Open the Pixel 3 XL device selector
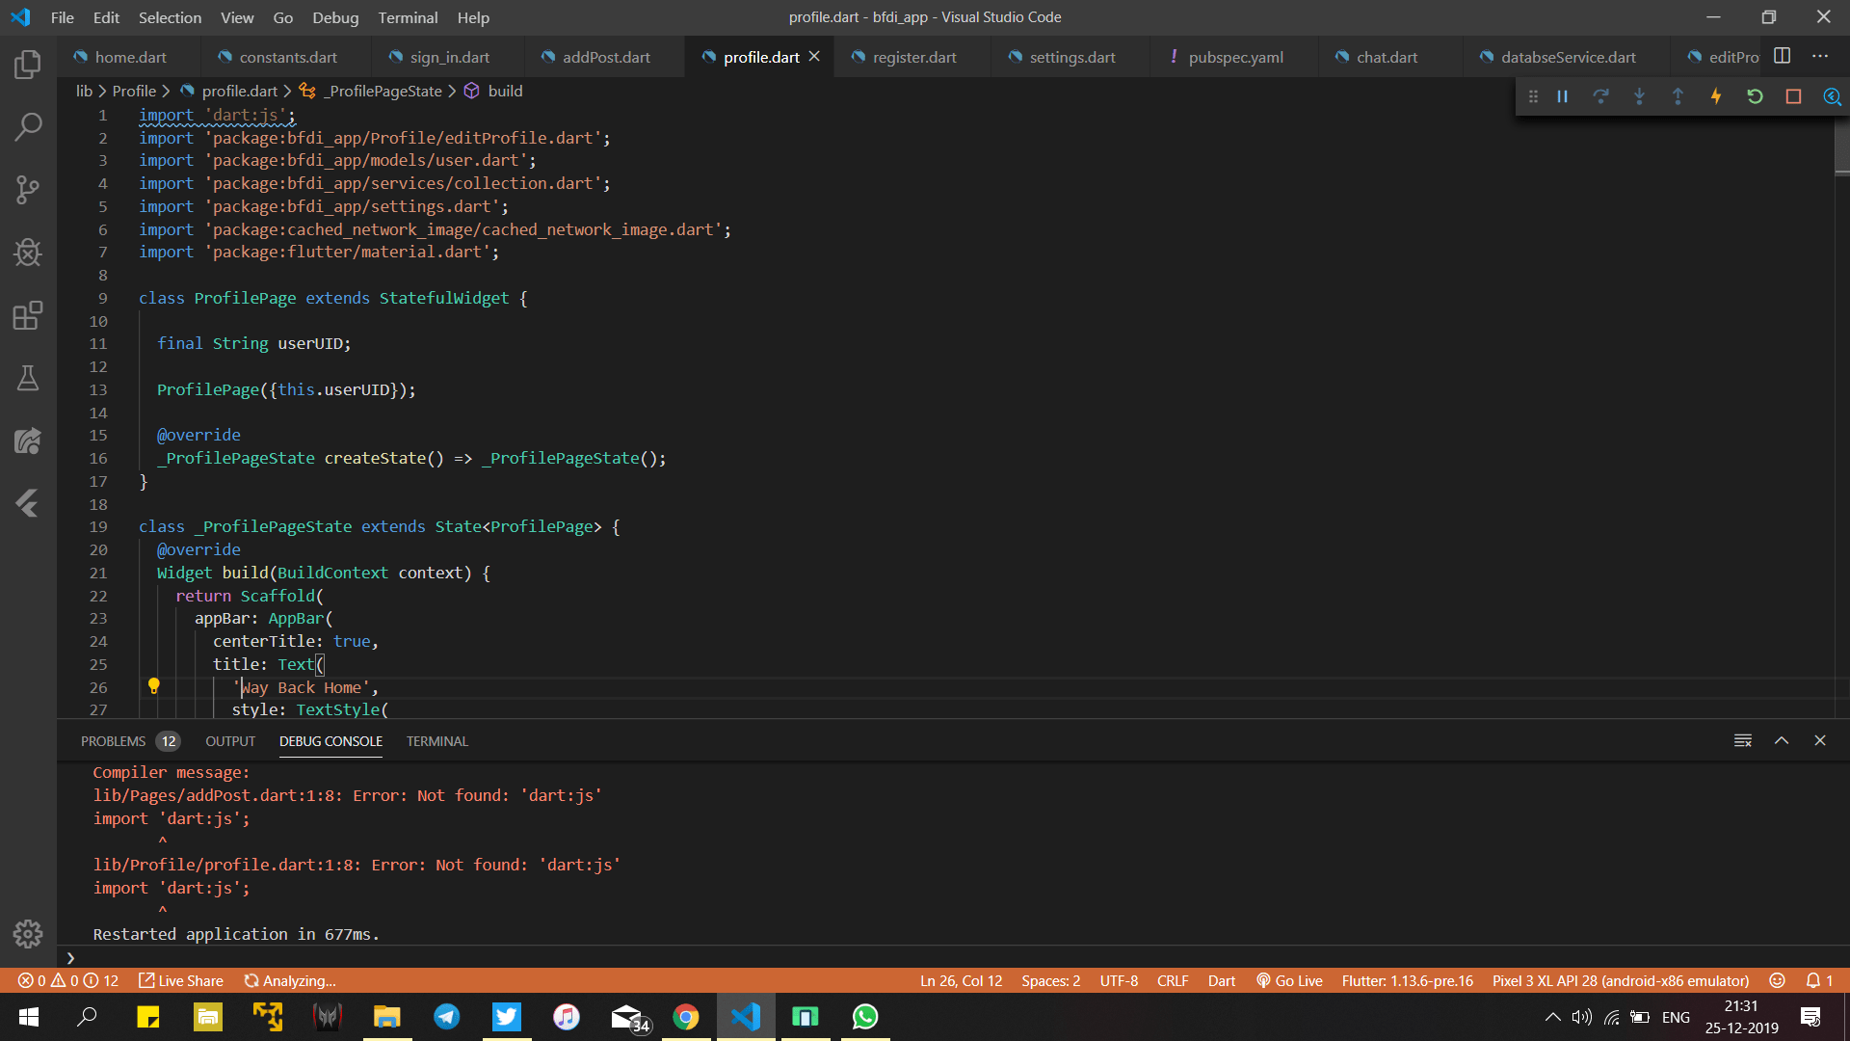This screenshot has width=1850, height=1041. (1620, 980)
